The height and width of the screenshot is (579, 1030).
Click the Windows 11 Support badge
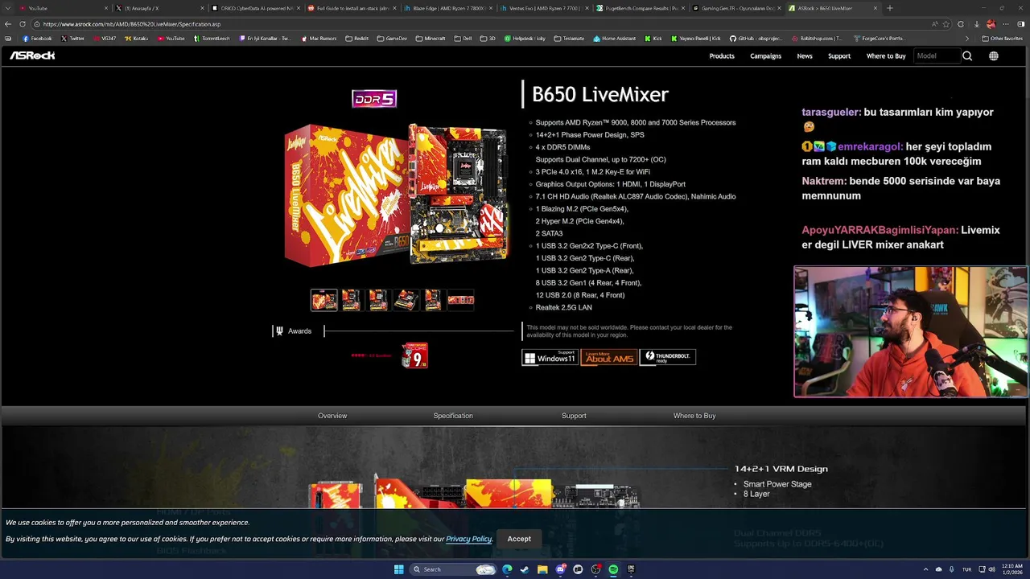(x=550, y=357)
